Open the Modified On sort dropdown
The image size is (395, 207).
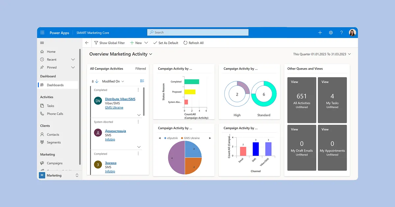(113, 81)
